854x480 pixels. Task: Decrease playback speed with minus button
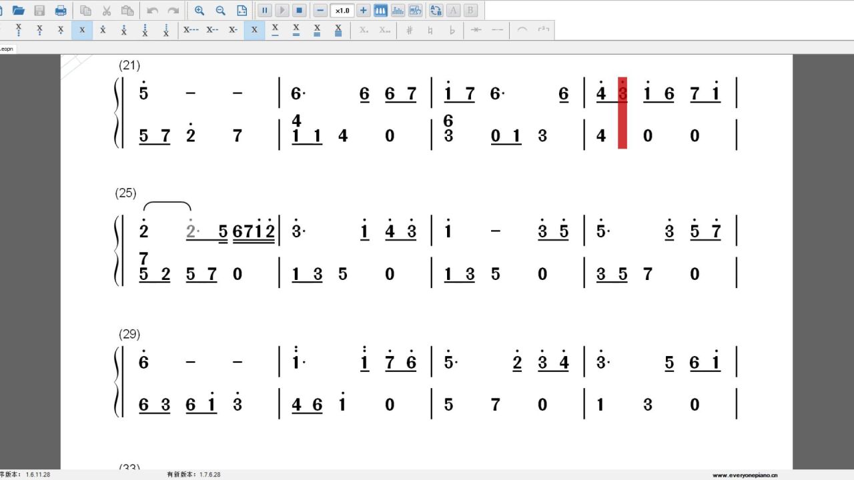321,10
